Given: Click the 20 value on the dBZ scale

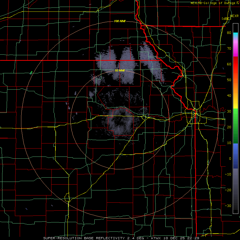Looking at the screenshot, I should click(x=229, y=127).
